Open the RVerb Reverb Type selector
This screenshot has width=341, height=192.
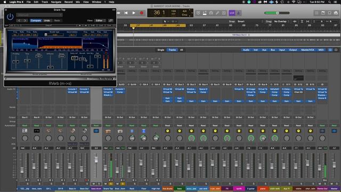54,35
